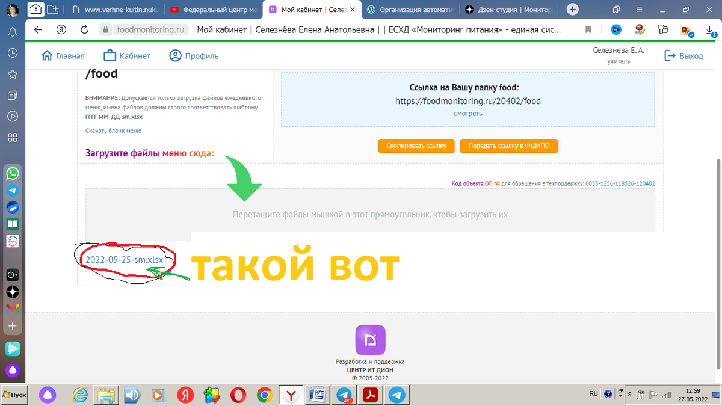722x406 pixels.
Task: Launch Internet Explorer from taskbar
Action: [x=80, y=395]
